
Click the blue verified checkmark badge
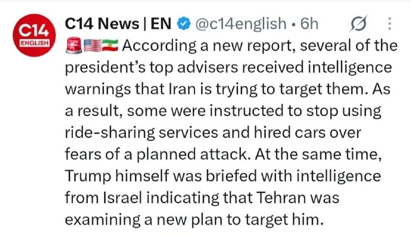tap(184, 24)
